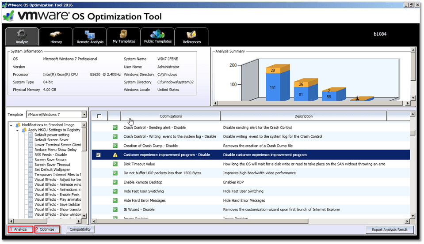Viewport: 424px width, 244px height.
Task: Click the Compatibility button
Action: point(80,229)
